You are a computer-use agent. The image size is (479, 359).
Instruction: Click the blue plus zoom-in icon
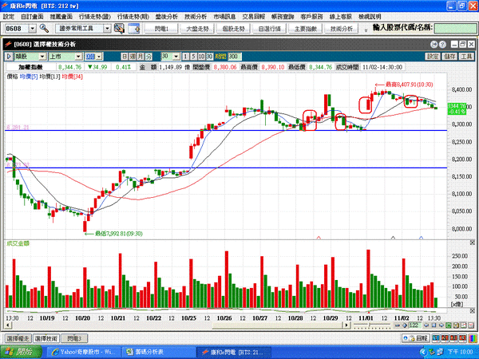coord(405,325)
